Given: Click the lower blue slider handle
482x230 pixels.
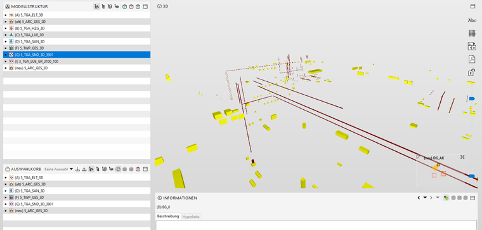Looking at the screenshot, I should click(x=472, y=176).
